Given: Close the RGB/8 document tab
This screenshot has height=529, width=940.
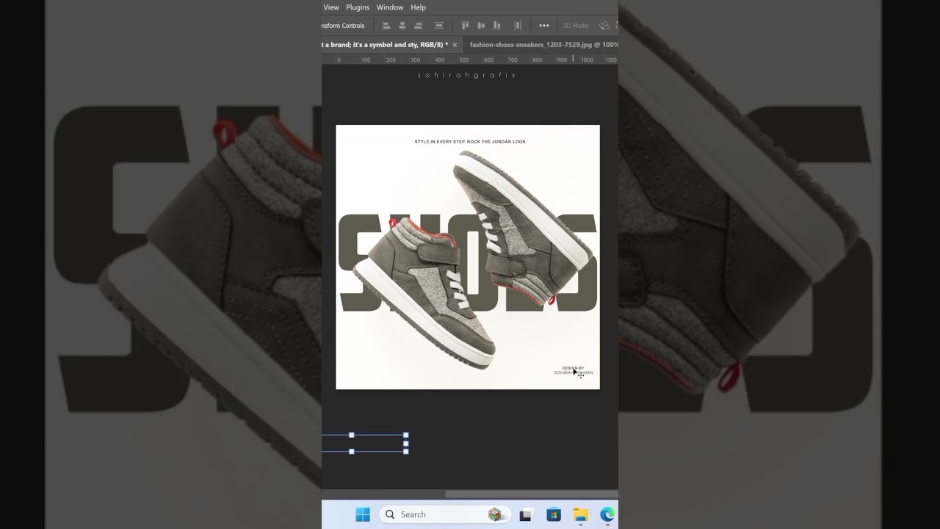Looking at the screenshot, I should [455, 45].
